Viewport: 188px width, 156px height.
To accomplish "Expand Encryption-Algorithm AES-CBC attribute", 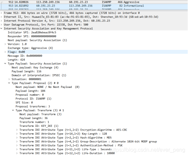I will (17, 130).
